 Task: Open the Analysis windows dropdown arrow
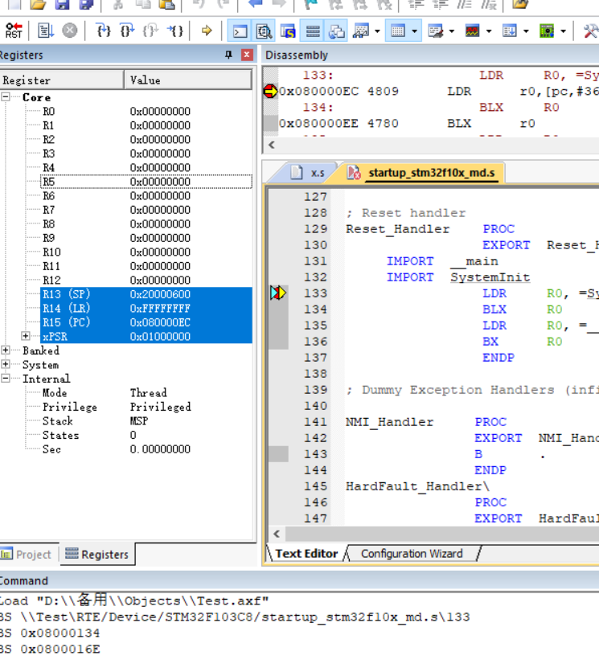point(489,31)
